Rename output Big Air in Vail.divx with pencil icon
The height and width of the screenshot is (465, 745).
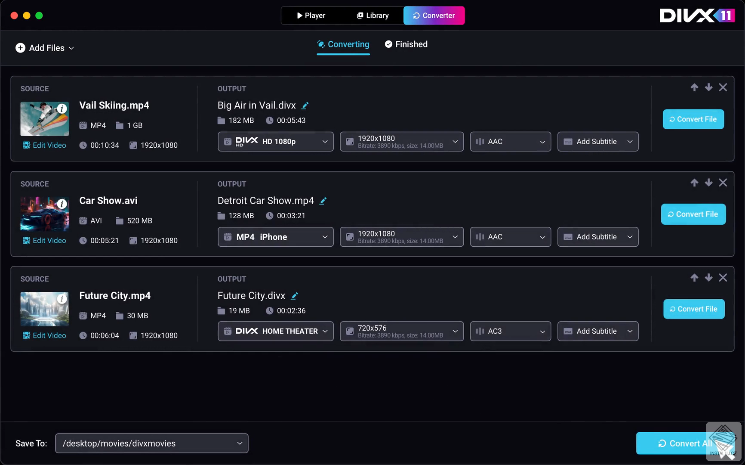tap(305, 105)
